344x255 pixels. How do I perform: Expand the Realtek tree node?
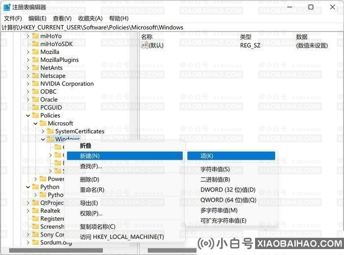28,210
